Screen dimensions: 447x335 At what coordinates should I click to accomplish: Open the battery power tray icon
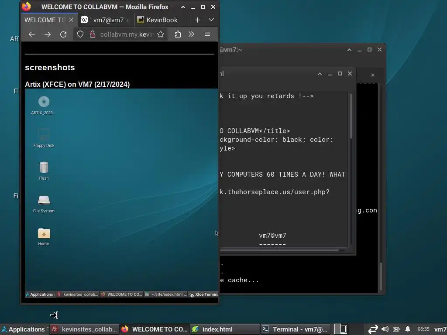coord(396,329)
